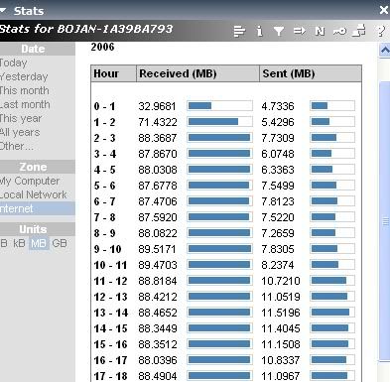The height and width of the screenshot is (382, 390).
Task: Click hour row label 0 - 1
Action: click(x=104, y=106)
